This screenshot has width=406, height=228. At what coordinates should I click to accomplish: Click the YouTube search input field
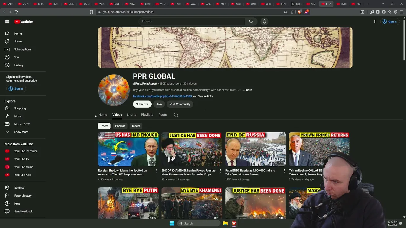[192, 22]
